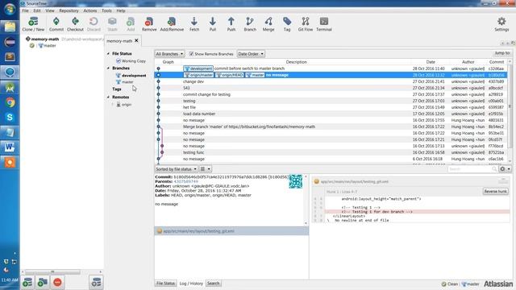The width and height of the screenshot is (516, 290).
Task: Select Working Copy in the sidebar
Action: [133, 61]
